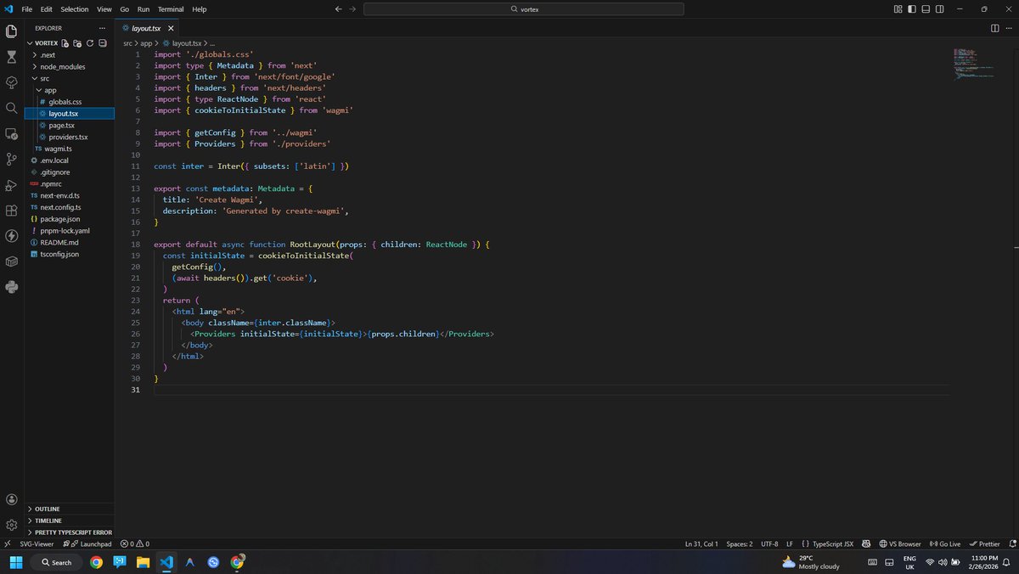Change language mode from TypeScript JSX

(833, 543)
